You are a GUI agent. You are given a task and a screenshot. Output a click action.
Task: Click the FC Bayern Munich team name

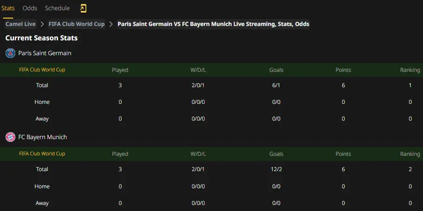[43, 137]
